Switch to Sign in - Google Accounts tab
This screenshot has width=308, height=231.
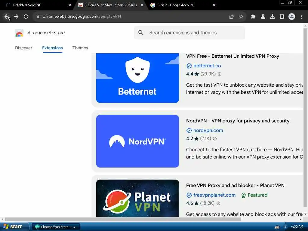(x=183, y=5)
